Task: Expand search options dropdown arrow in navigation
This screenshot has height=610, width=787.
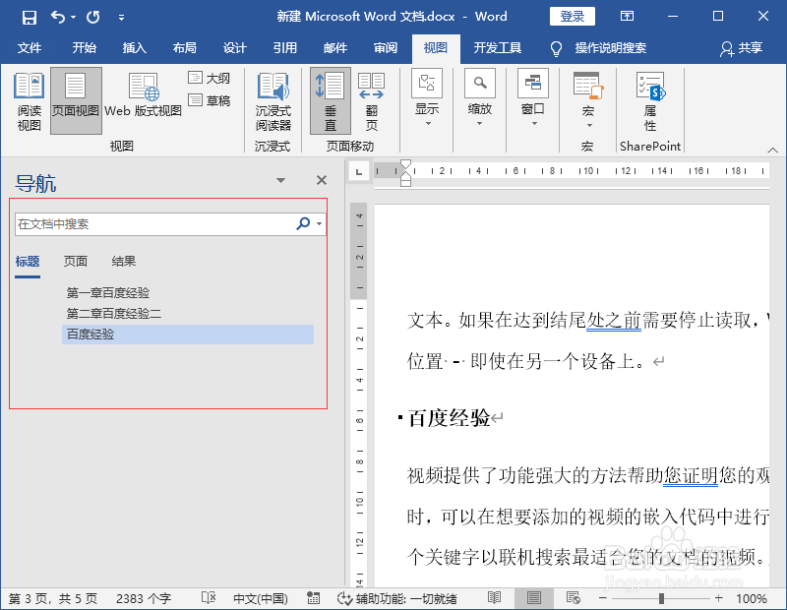Action: pyautogui.click(x=319, y=224)
